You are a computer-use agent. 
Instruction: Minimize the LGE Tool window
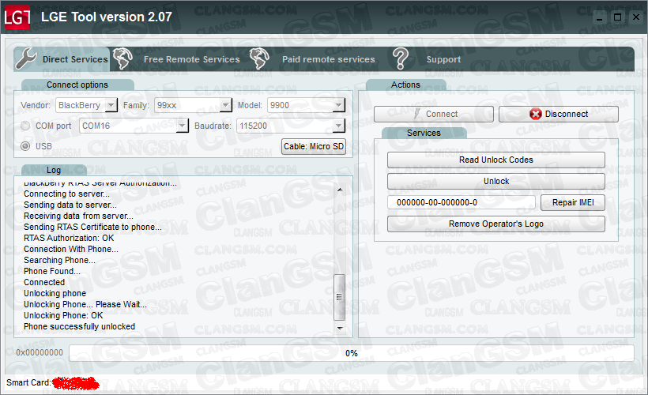[599, 17]
